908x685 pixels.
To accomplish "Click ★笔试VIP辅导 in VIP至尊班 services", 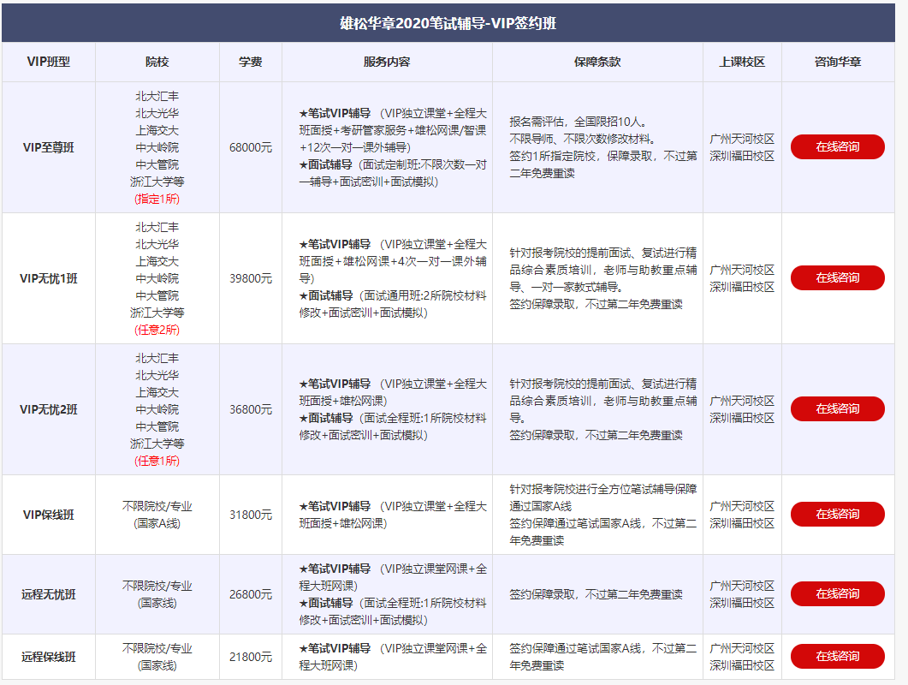I will (335, 113).
